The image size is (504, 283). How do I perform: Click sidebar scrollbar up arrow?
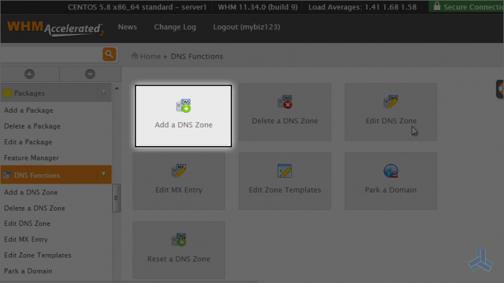[x=117, y=89]
